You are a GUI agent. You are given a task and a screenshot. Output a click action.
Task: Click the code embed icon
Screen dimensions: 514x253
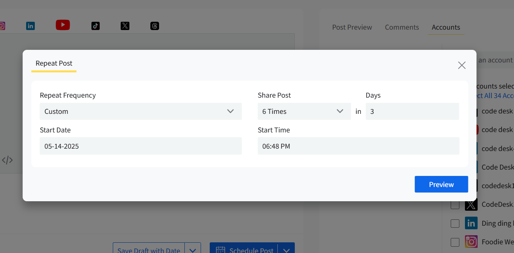click(8, 160)
